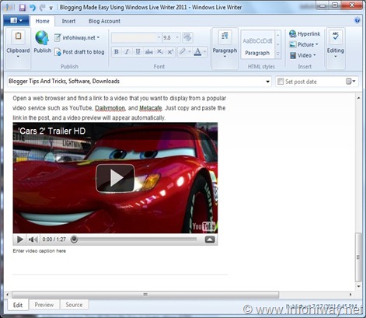This screenshot has width=366, height=318.
Task: Open the Live Writer application menu button
Action: click(x=16, y=20)
